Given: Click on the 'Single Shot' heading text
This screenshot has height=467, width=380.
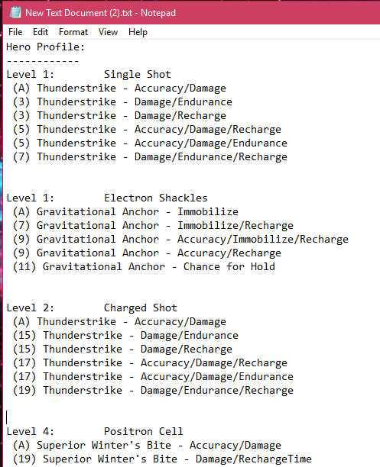Looking at the screenshot, I should click(x=138, y=75).
